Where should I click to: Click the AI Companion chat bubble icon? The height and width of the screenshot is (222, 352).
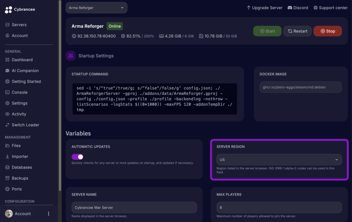click(x=8, y=70)
